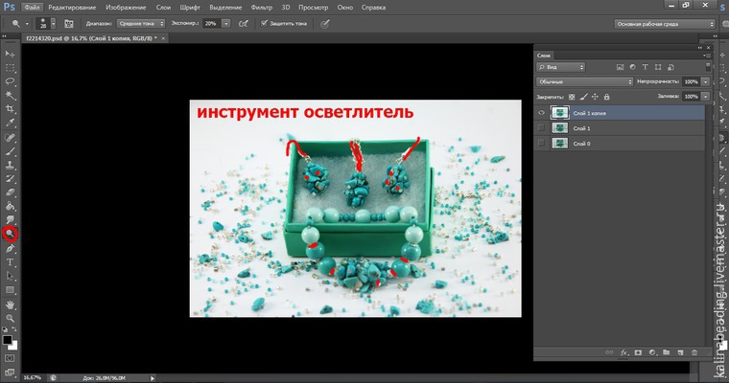Select the Pen tool
Screen dimensions: 729x383
[10, 249]
